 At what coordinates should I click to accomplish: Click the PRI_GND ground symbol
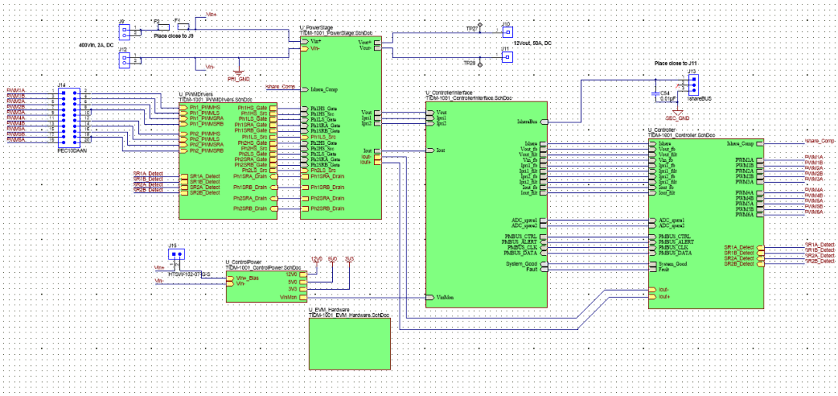click(x=238, y=71)
